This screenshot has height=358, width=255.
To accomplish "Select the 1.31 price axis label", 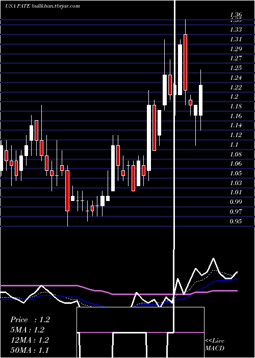I will click(x=236, y=39).
